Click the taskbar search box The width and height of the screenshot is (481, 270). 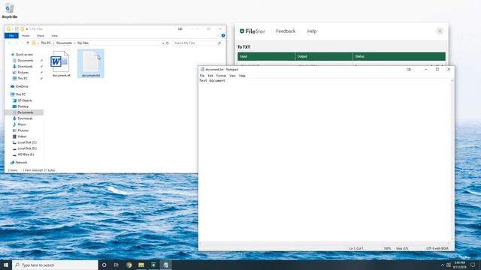point(55,265)
